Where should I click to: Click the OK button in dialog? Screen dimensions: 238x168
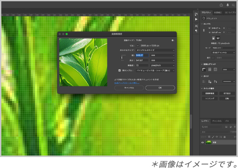160,88
